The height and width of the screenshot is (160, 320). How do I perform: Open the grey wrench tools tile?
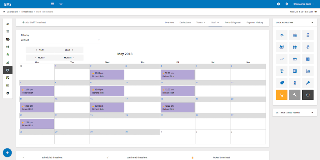click(x=295, y=95)
